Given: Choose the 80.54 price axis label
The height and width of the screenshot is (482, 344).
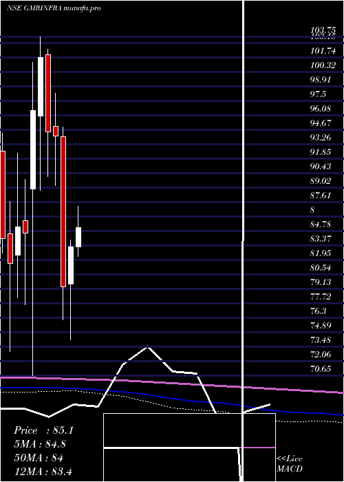Looking at the screenshot, I should (x=321, y=268).
